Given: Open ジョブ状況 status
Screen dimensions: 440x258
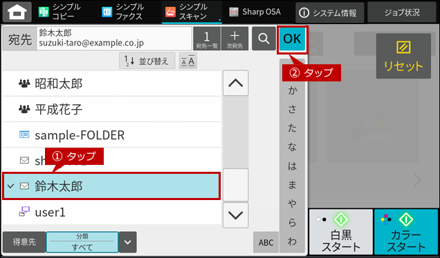Looking at the screenshot, I should [x=402, y=12].
